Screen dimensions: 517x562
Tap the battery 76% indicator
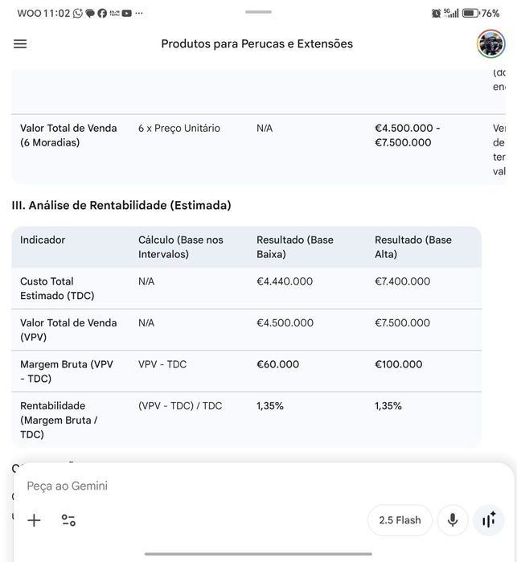[x=481, y=14]
